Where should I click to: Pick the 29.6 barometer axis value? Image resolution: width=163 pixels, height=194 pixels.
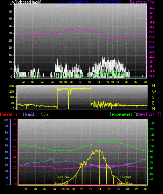click(152, 37)
